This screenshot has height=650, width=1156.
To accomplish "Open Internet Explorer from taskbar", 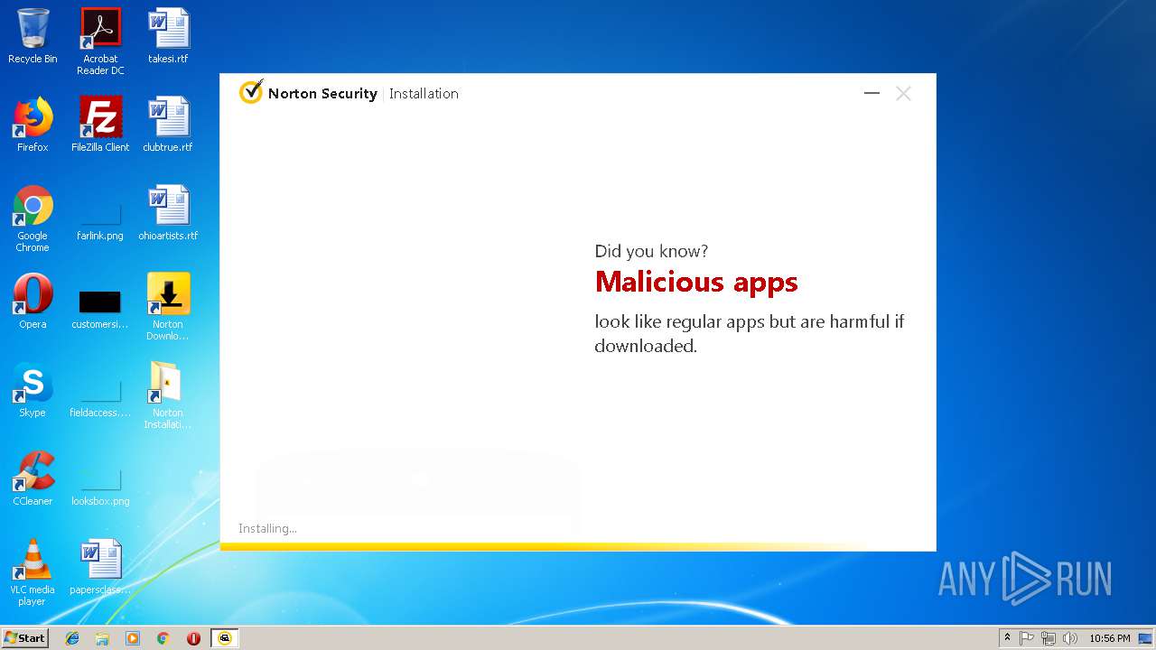I will click(72, 638).
